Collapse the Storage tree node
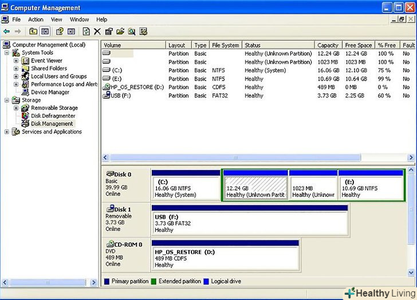 (7, 100)
